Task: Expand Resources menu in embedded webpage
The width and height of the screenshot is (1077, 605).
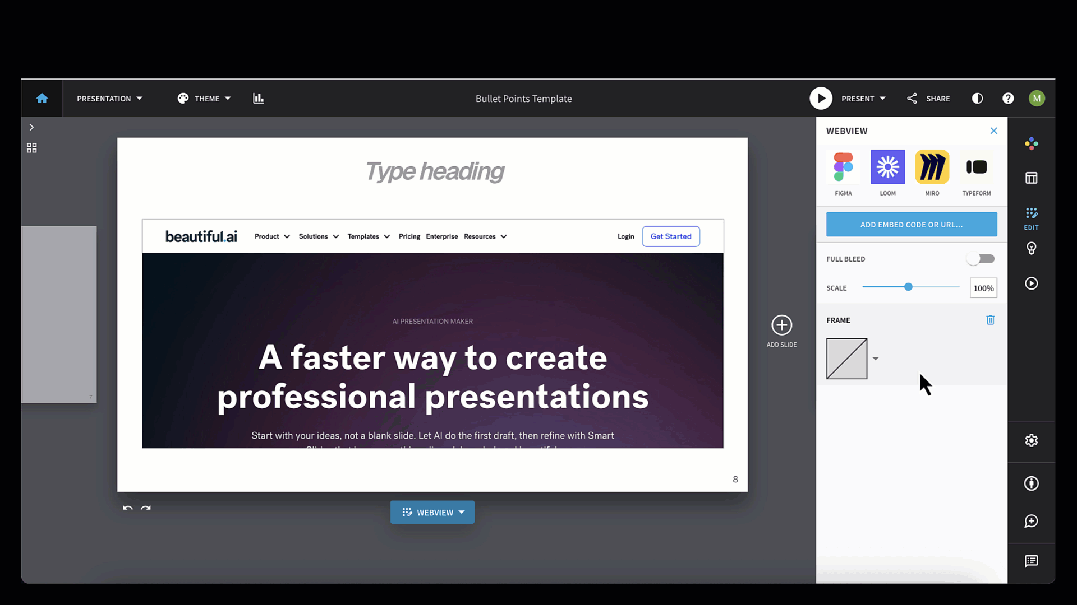Action: [x=485, y=236]
